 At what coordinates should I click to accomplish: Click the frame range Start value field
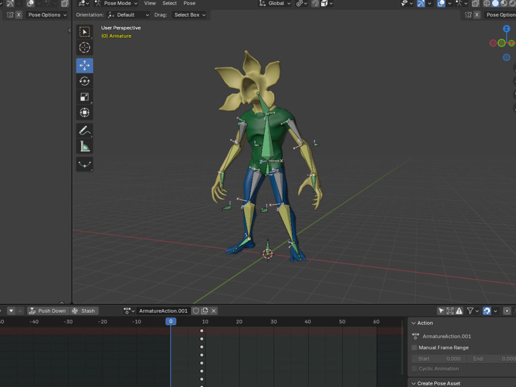tap(438, 359)
